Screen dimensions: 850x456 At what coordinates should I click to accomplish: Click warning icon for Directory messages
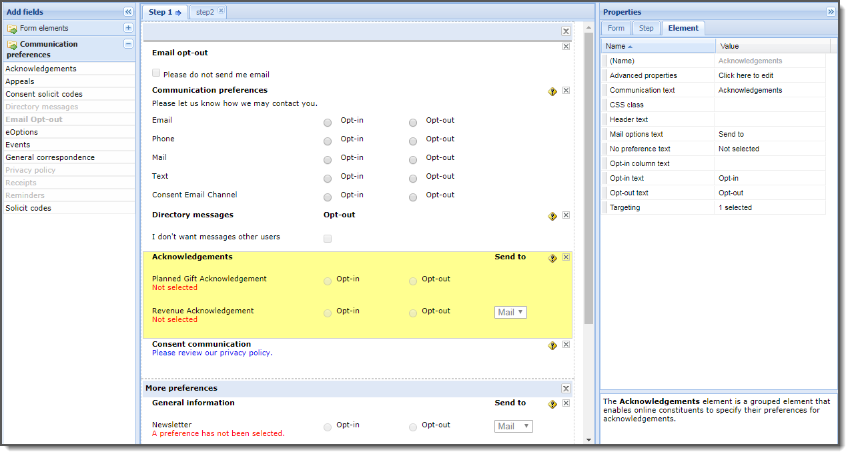coord(552,217)
